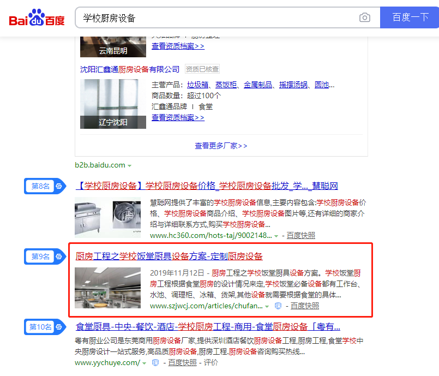Open 百度快照 for the hc360.com result

[300, 236]
